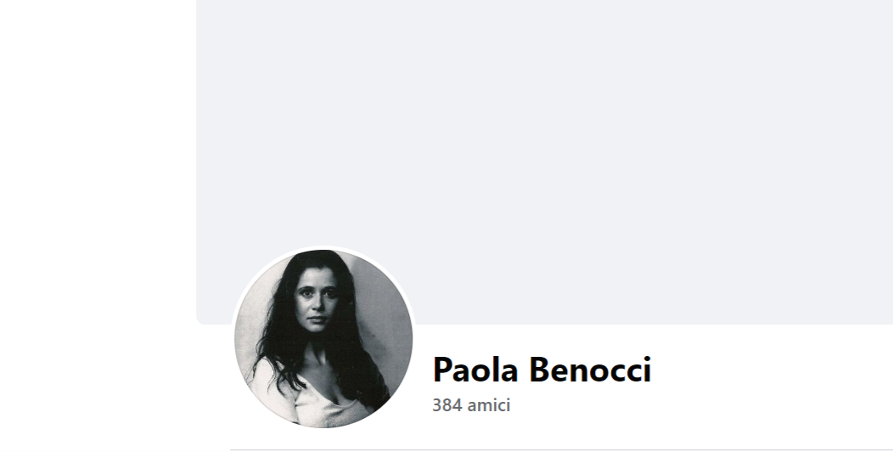Click the word "amici" under the name
Screen dimensions: 893x452
click(489, 405)
